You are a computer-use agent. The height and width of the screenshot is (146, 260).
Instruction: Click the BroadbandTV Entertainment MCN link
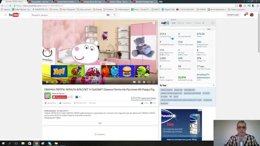[x=203, y=76]
